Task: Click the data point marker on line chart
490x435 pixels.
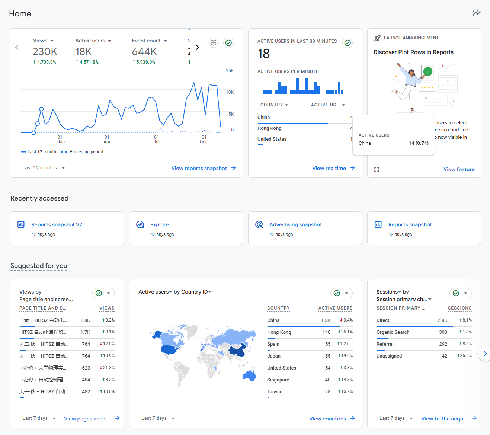Action: pos(41,109)
